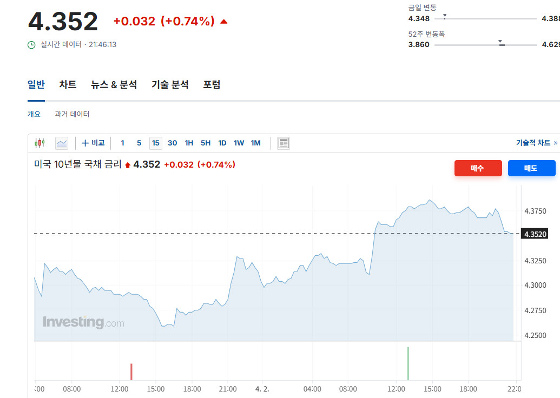The width and height of the screenshot is (560, 398).
Task: Choose the 30 minute interval
Action: pyautogui.click(x=172, y=143)
